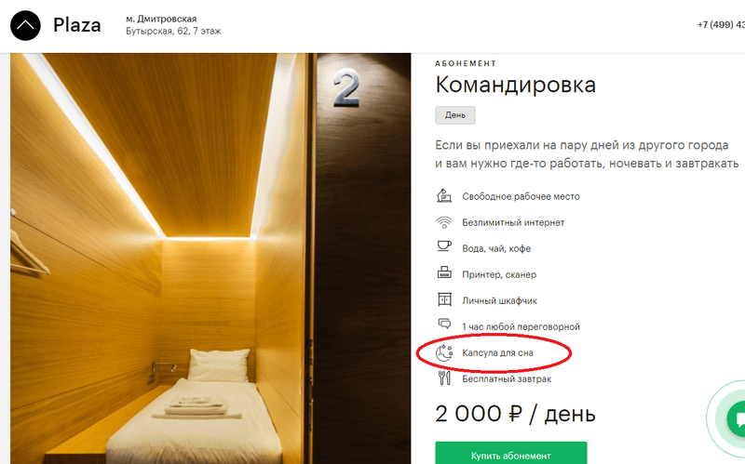Click the phone number +7 (499)
Image resolution: width=745 pixels, height=464 pixels.
[721, 25]
